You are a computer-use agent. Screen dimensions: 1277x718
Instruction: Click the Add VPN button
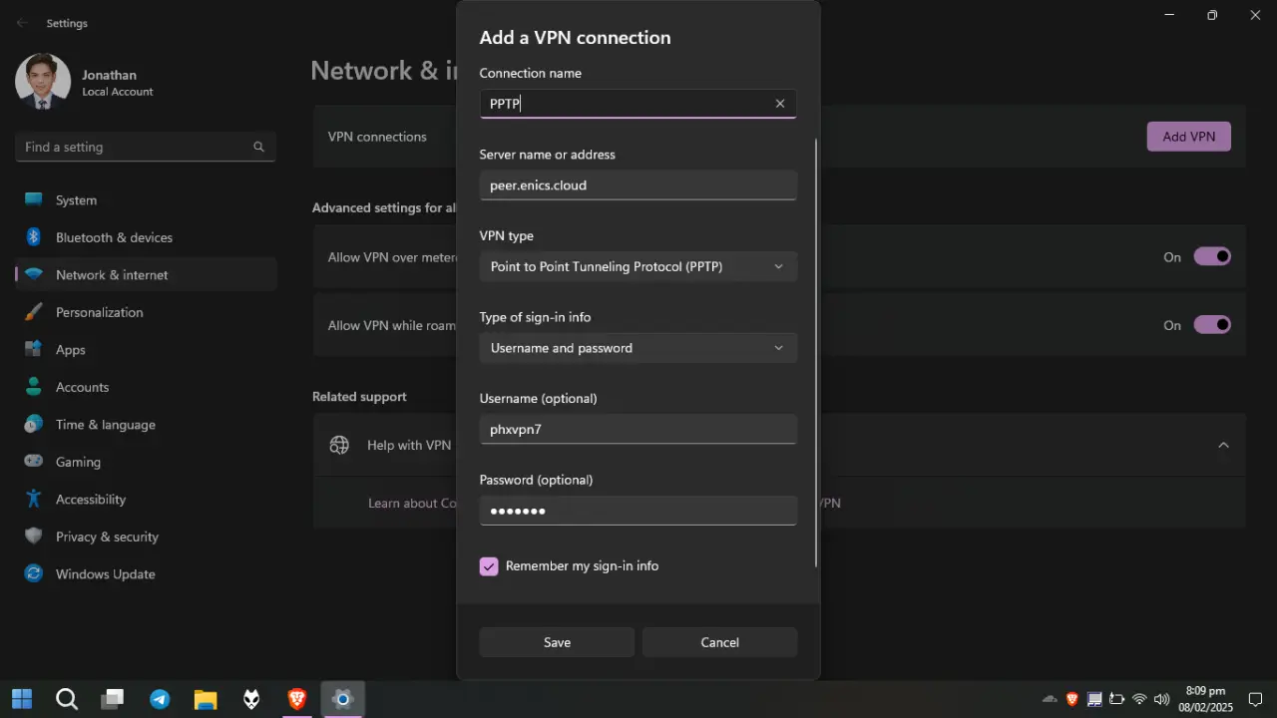[1188, 137]
